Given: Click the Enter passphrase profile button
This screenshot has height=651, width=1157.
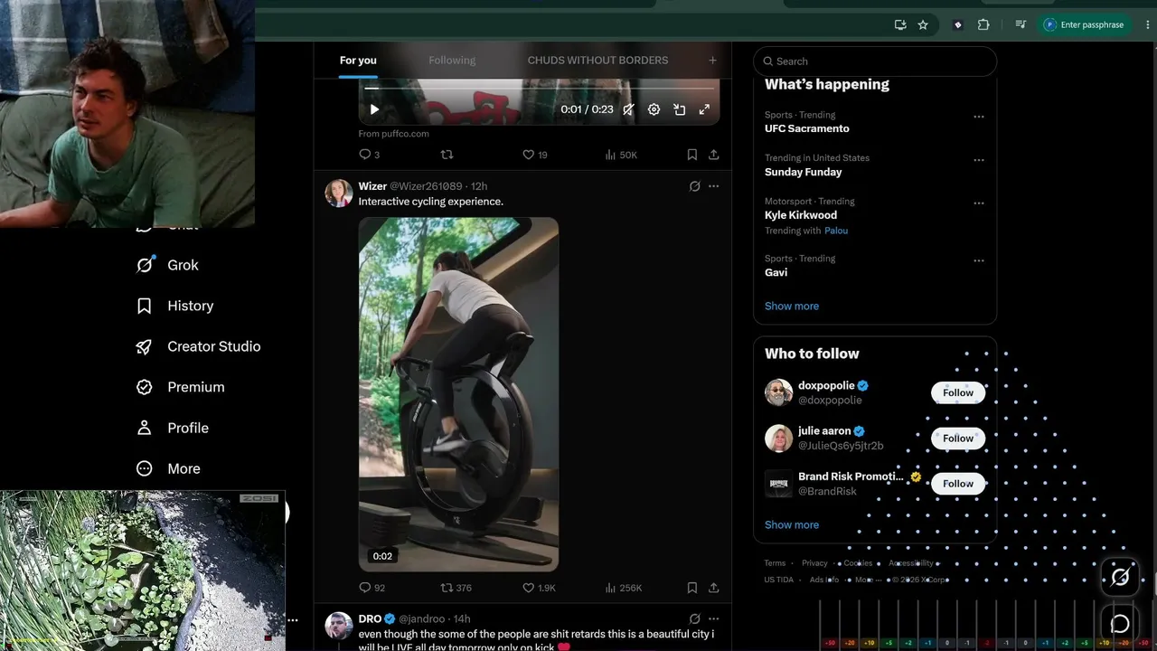Looking at the screenshot, I should [1084, 25].
